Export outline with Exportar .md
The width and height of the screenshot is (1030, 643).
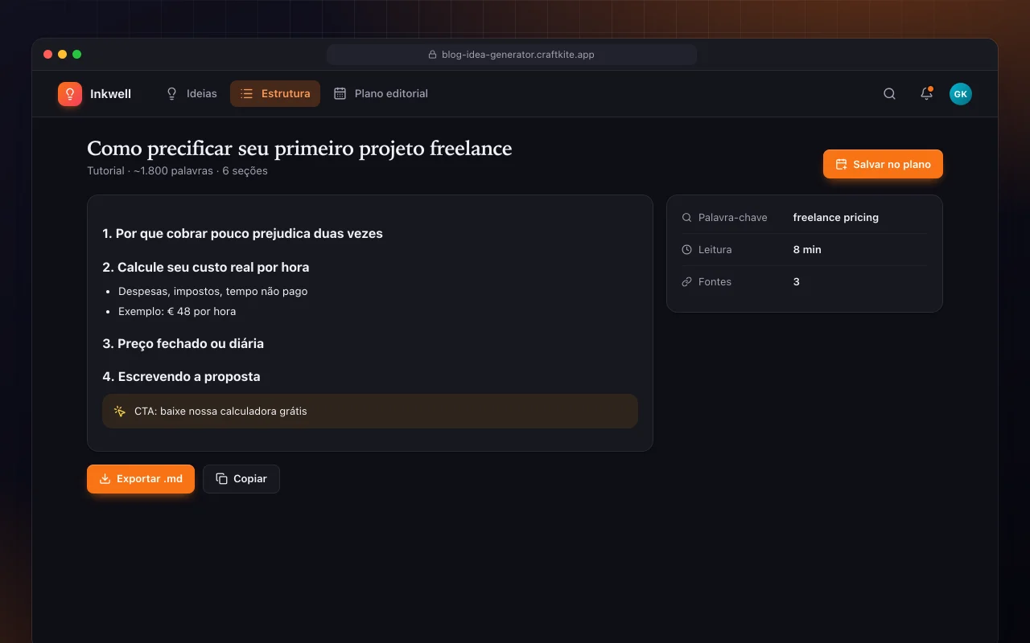(141, 478)
